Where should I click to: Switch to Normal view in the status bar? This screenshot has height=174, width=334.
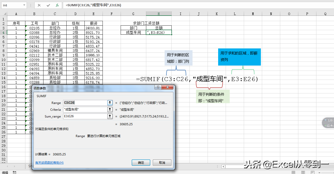pyautogui.click(x=293, y=172)
